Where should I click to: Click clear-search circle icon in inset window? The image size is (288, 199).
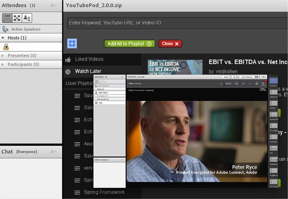point(221,84)
